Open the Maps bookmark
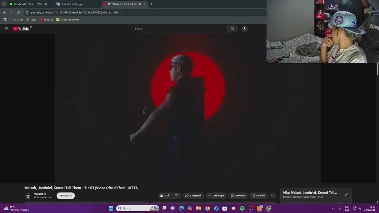This screenshot has height=213, width=379. 31,20
